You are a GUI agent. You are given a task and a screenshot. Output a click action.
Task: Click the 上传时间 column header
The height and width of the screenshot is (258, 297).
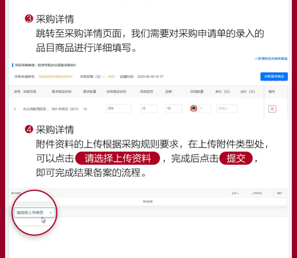(x=257, y=193)
